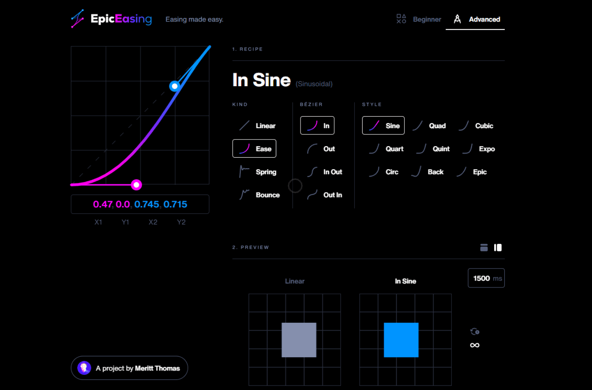Click the Y2 label under the curve
The width and height of the screenshot is (592, 390).
tap(181, 222)
